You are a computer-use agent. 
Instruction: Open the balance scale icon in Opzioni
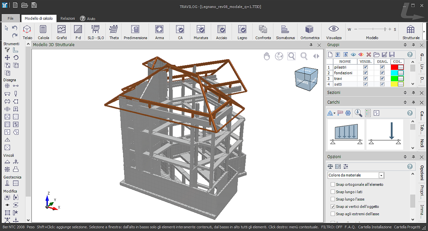330,166
